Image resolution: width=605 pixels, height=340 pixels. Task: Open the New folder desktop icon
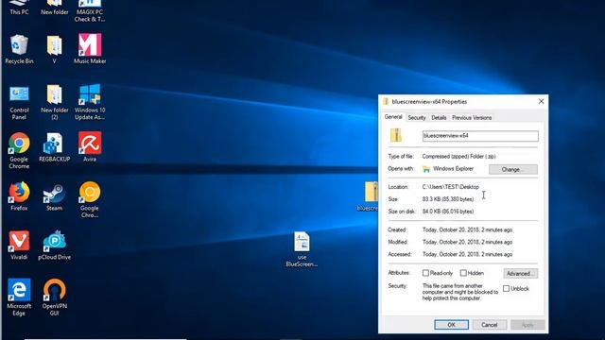click(x=55, y=8)
